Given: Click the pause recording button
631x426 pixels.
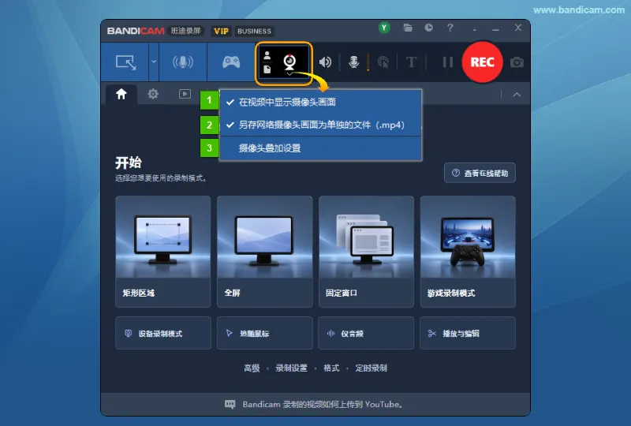Looking at the screenshot, I should tap(447, 62).
